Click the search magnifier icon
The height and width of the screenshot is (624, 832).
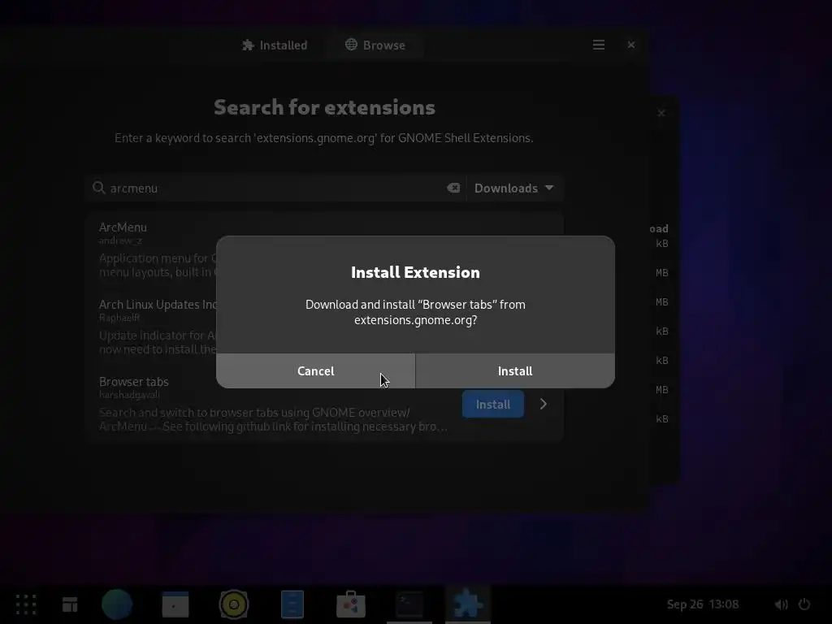[x=98, y=188]
